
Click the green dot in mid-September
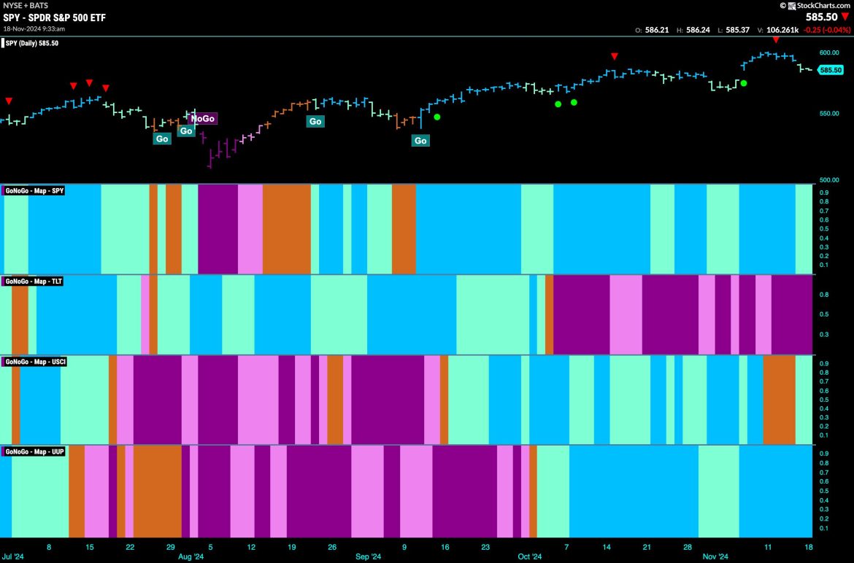[437, 117]
